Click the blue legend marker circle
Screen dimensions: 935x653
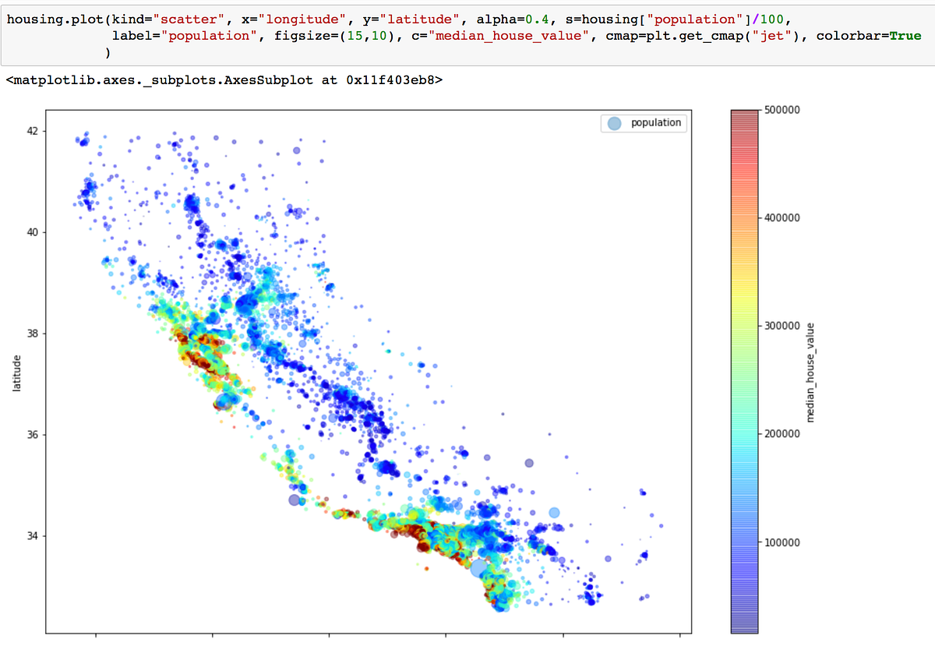(x=615, y=122)
